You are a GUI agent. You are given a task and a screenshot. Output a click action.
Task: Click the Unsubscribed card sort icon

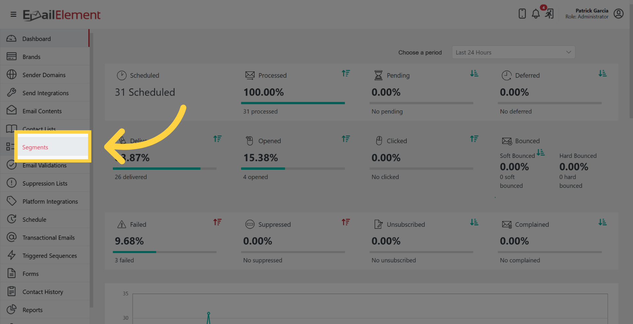pos(474,222)
